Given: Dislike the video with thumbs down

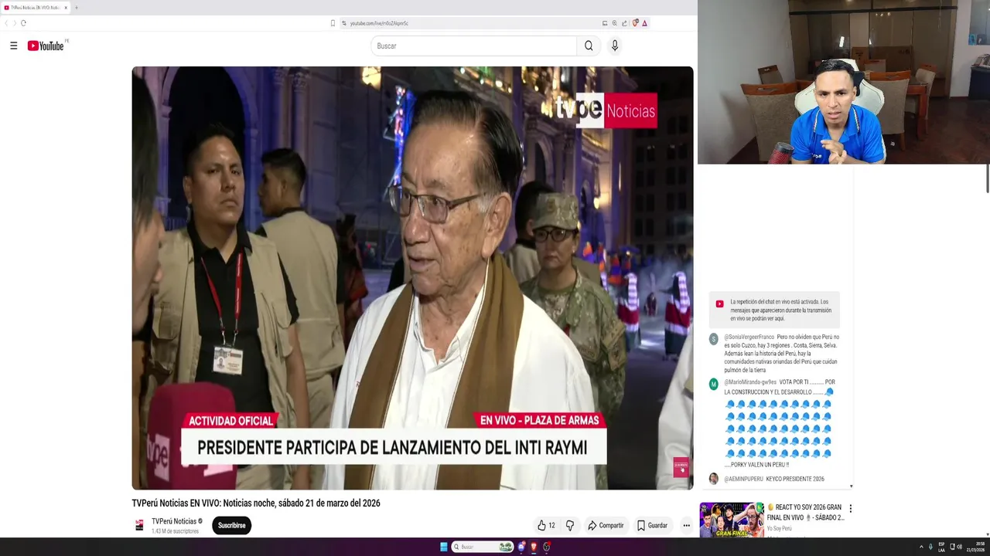Looking at the screenshot, I should pos(570,525).
